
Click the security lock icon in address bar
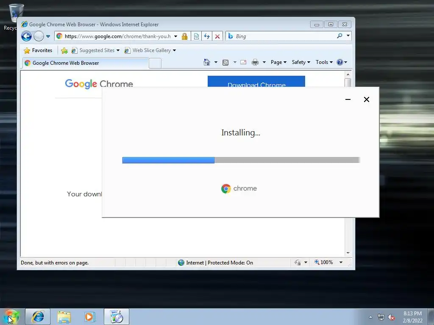(x=185, y=36)
